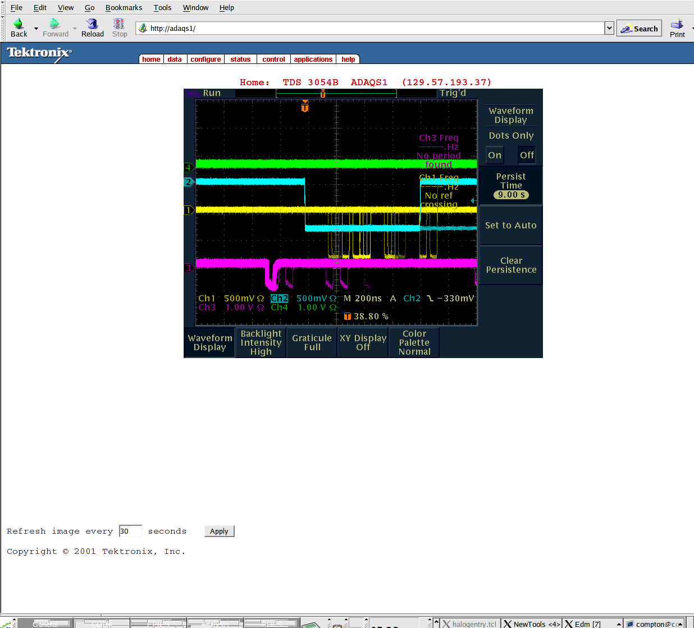
Task: Click the browser Back arrow icon
Action: [x=19, y=24]
